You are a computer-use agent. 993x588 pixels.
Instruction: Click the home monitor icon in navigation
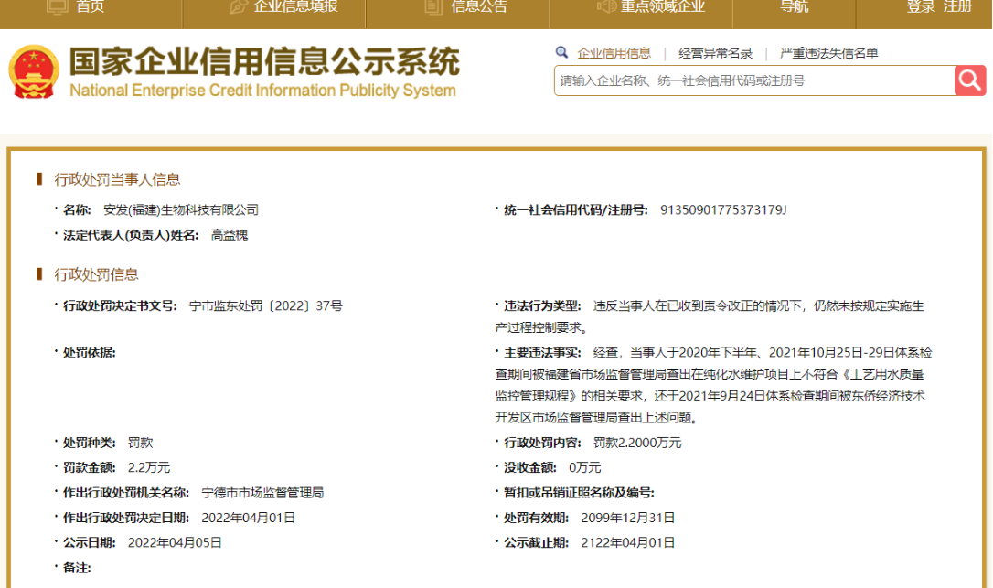point(57,6)
